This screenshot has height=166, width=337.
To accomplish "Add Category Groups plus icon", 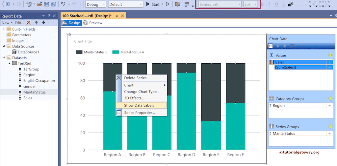I will (x=330, y=99).
